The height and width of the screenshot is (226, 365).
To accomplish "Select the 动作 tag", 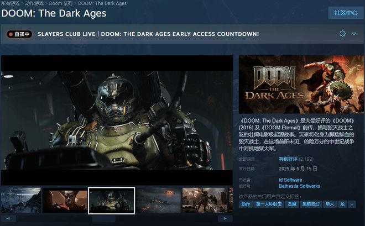I will [x=246, y=204].
